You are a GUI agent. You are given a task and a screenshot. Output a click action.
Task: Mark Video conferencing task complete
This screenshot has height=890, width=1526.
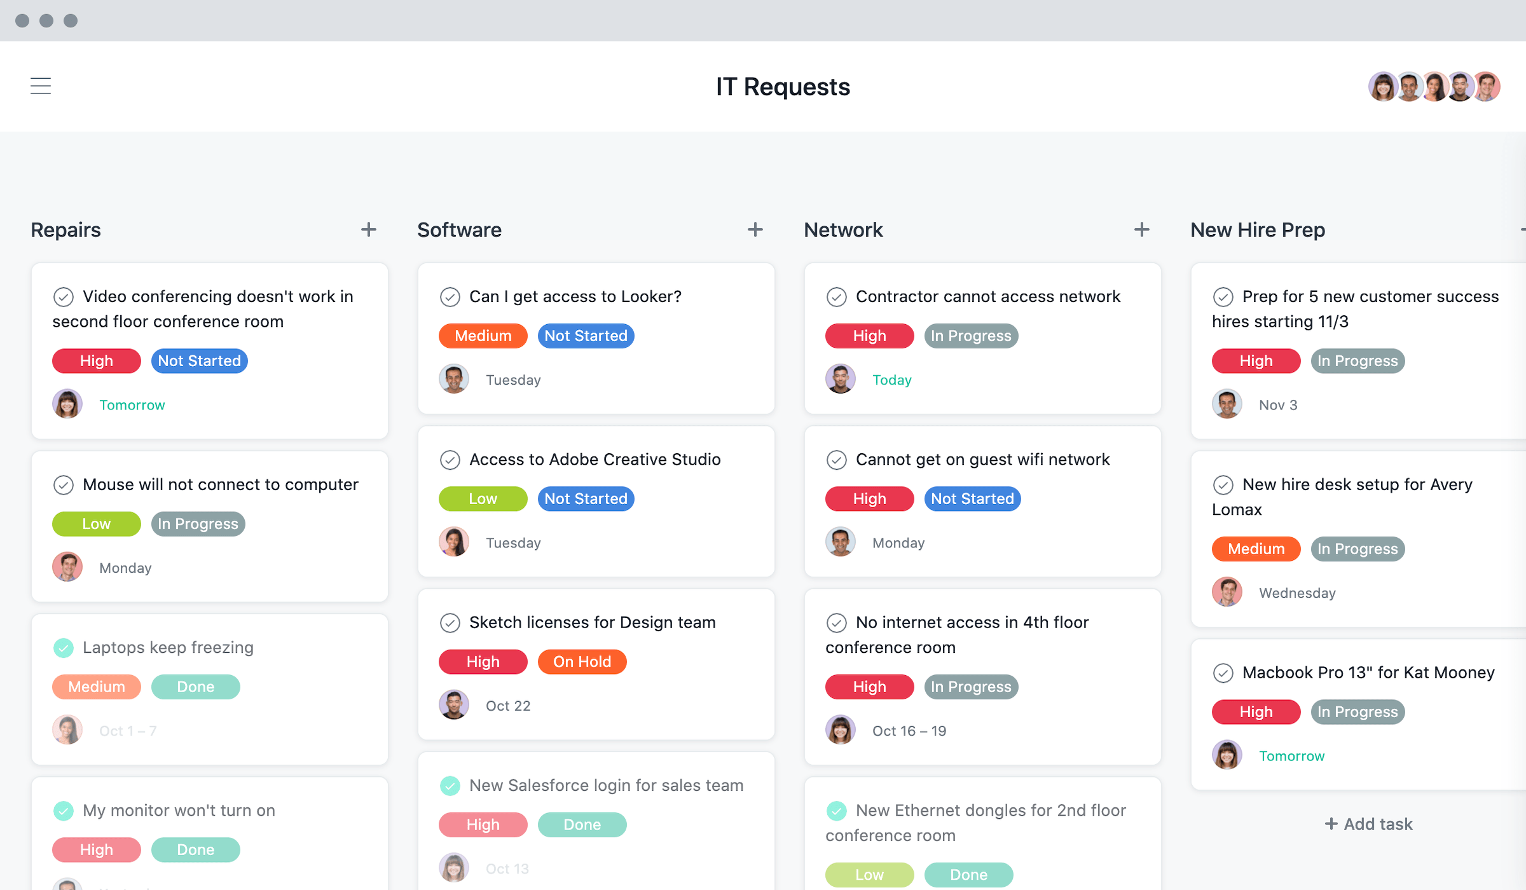pos(63,297)
